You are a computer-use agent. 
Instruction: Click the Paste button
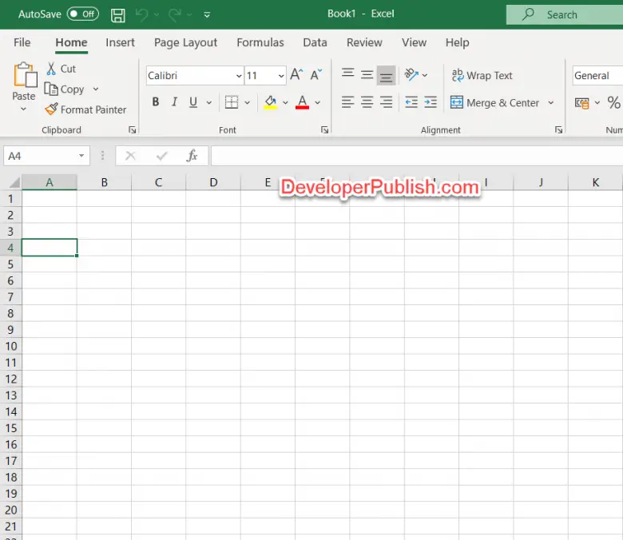(24, 82)
